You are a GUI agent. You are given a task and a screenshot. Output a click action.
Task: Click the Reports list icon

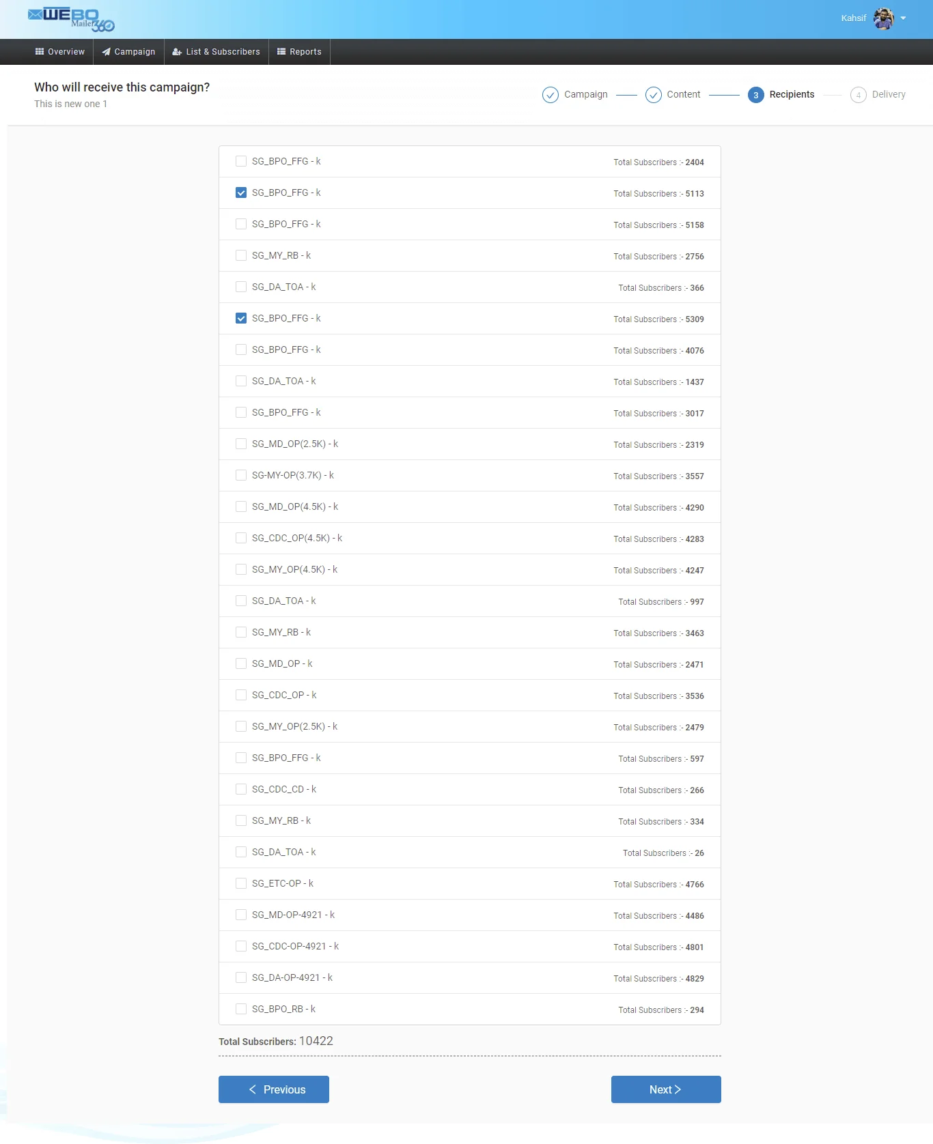[281, 52]
